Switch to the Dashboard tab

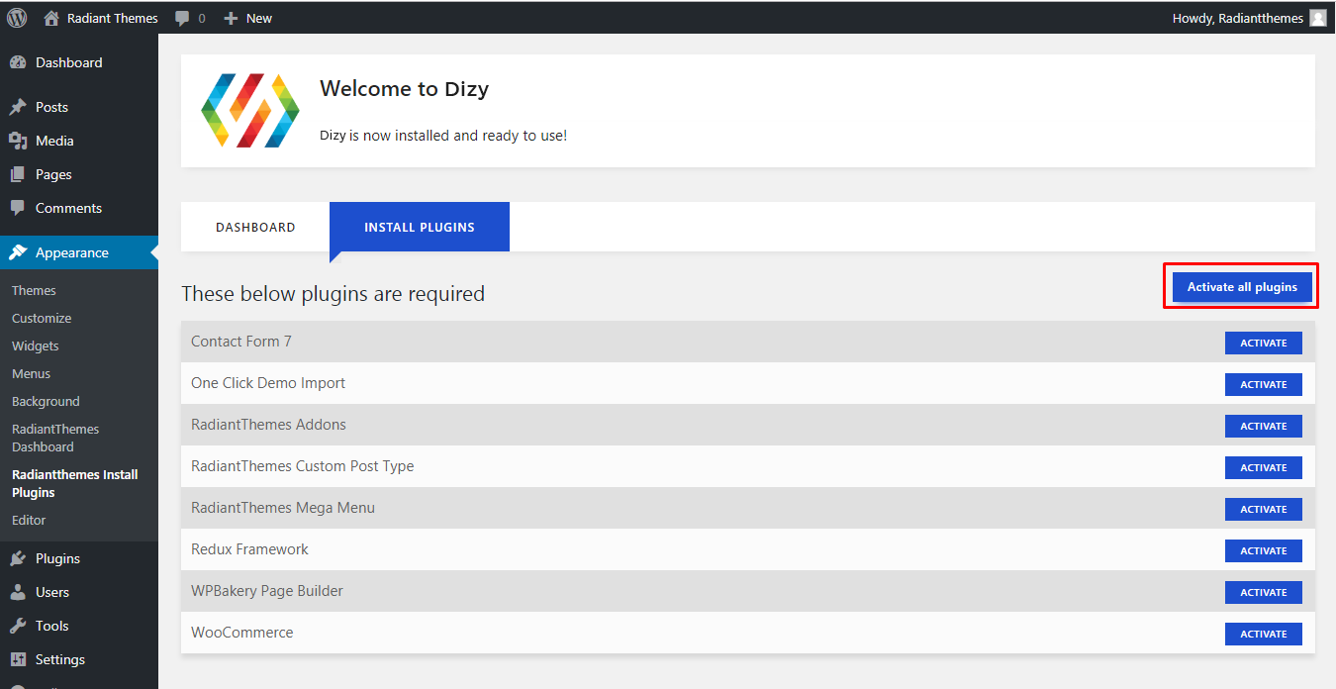tap(255, 227)
